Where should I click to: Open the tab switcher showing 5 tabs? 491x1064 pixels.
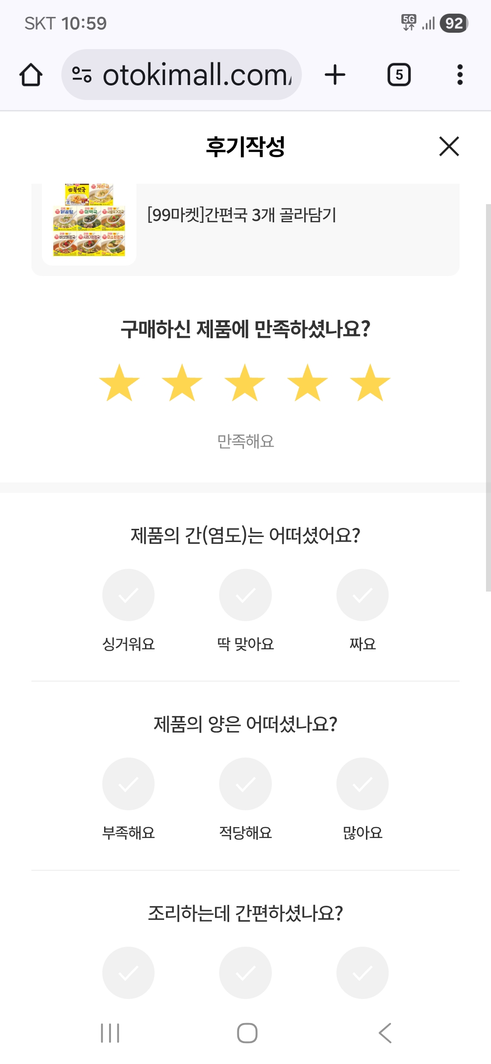(399, 75)
